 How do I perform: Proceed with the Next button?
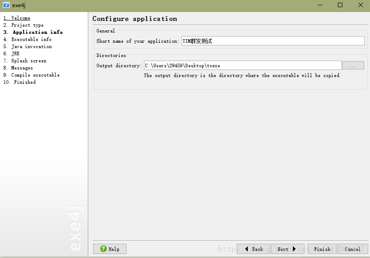(288, 249)
